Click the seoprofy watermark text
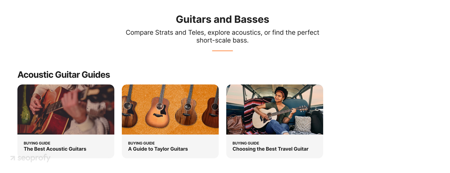This screenshot has width=450, height=173. [x=33, y=158]
